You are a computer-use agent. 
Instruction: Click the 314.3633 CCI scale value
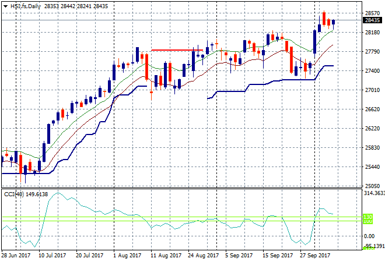pos(374,193)
